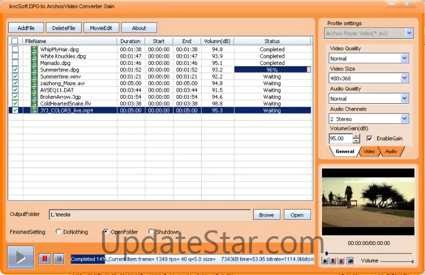Click the file icon of AVSEQ11.DAT

click(34, 90)
